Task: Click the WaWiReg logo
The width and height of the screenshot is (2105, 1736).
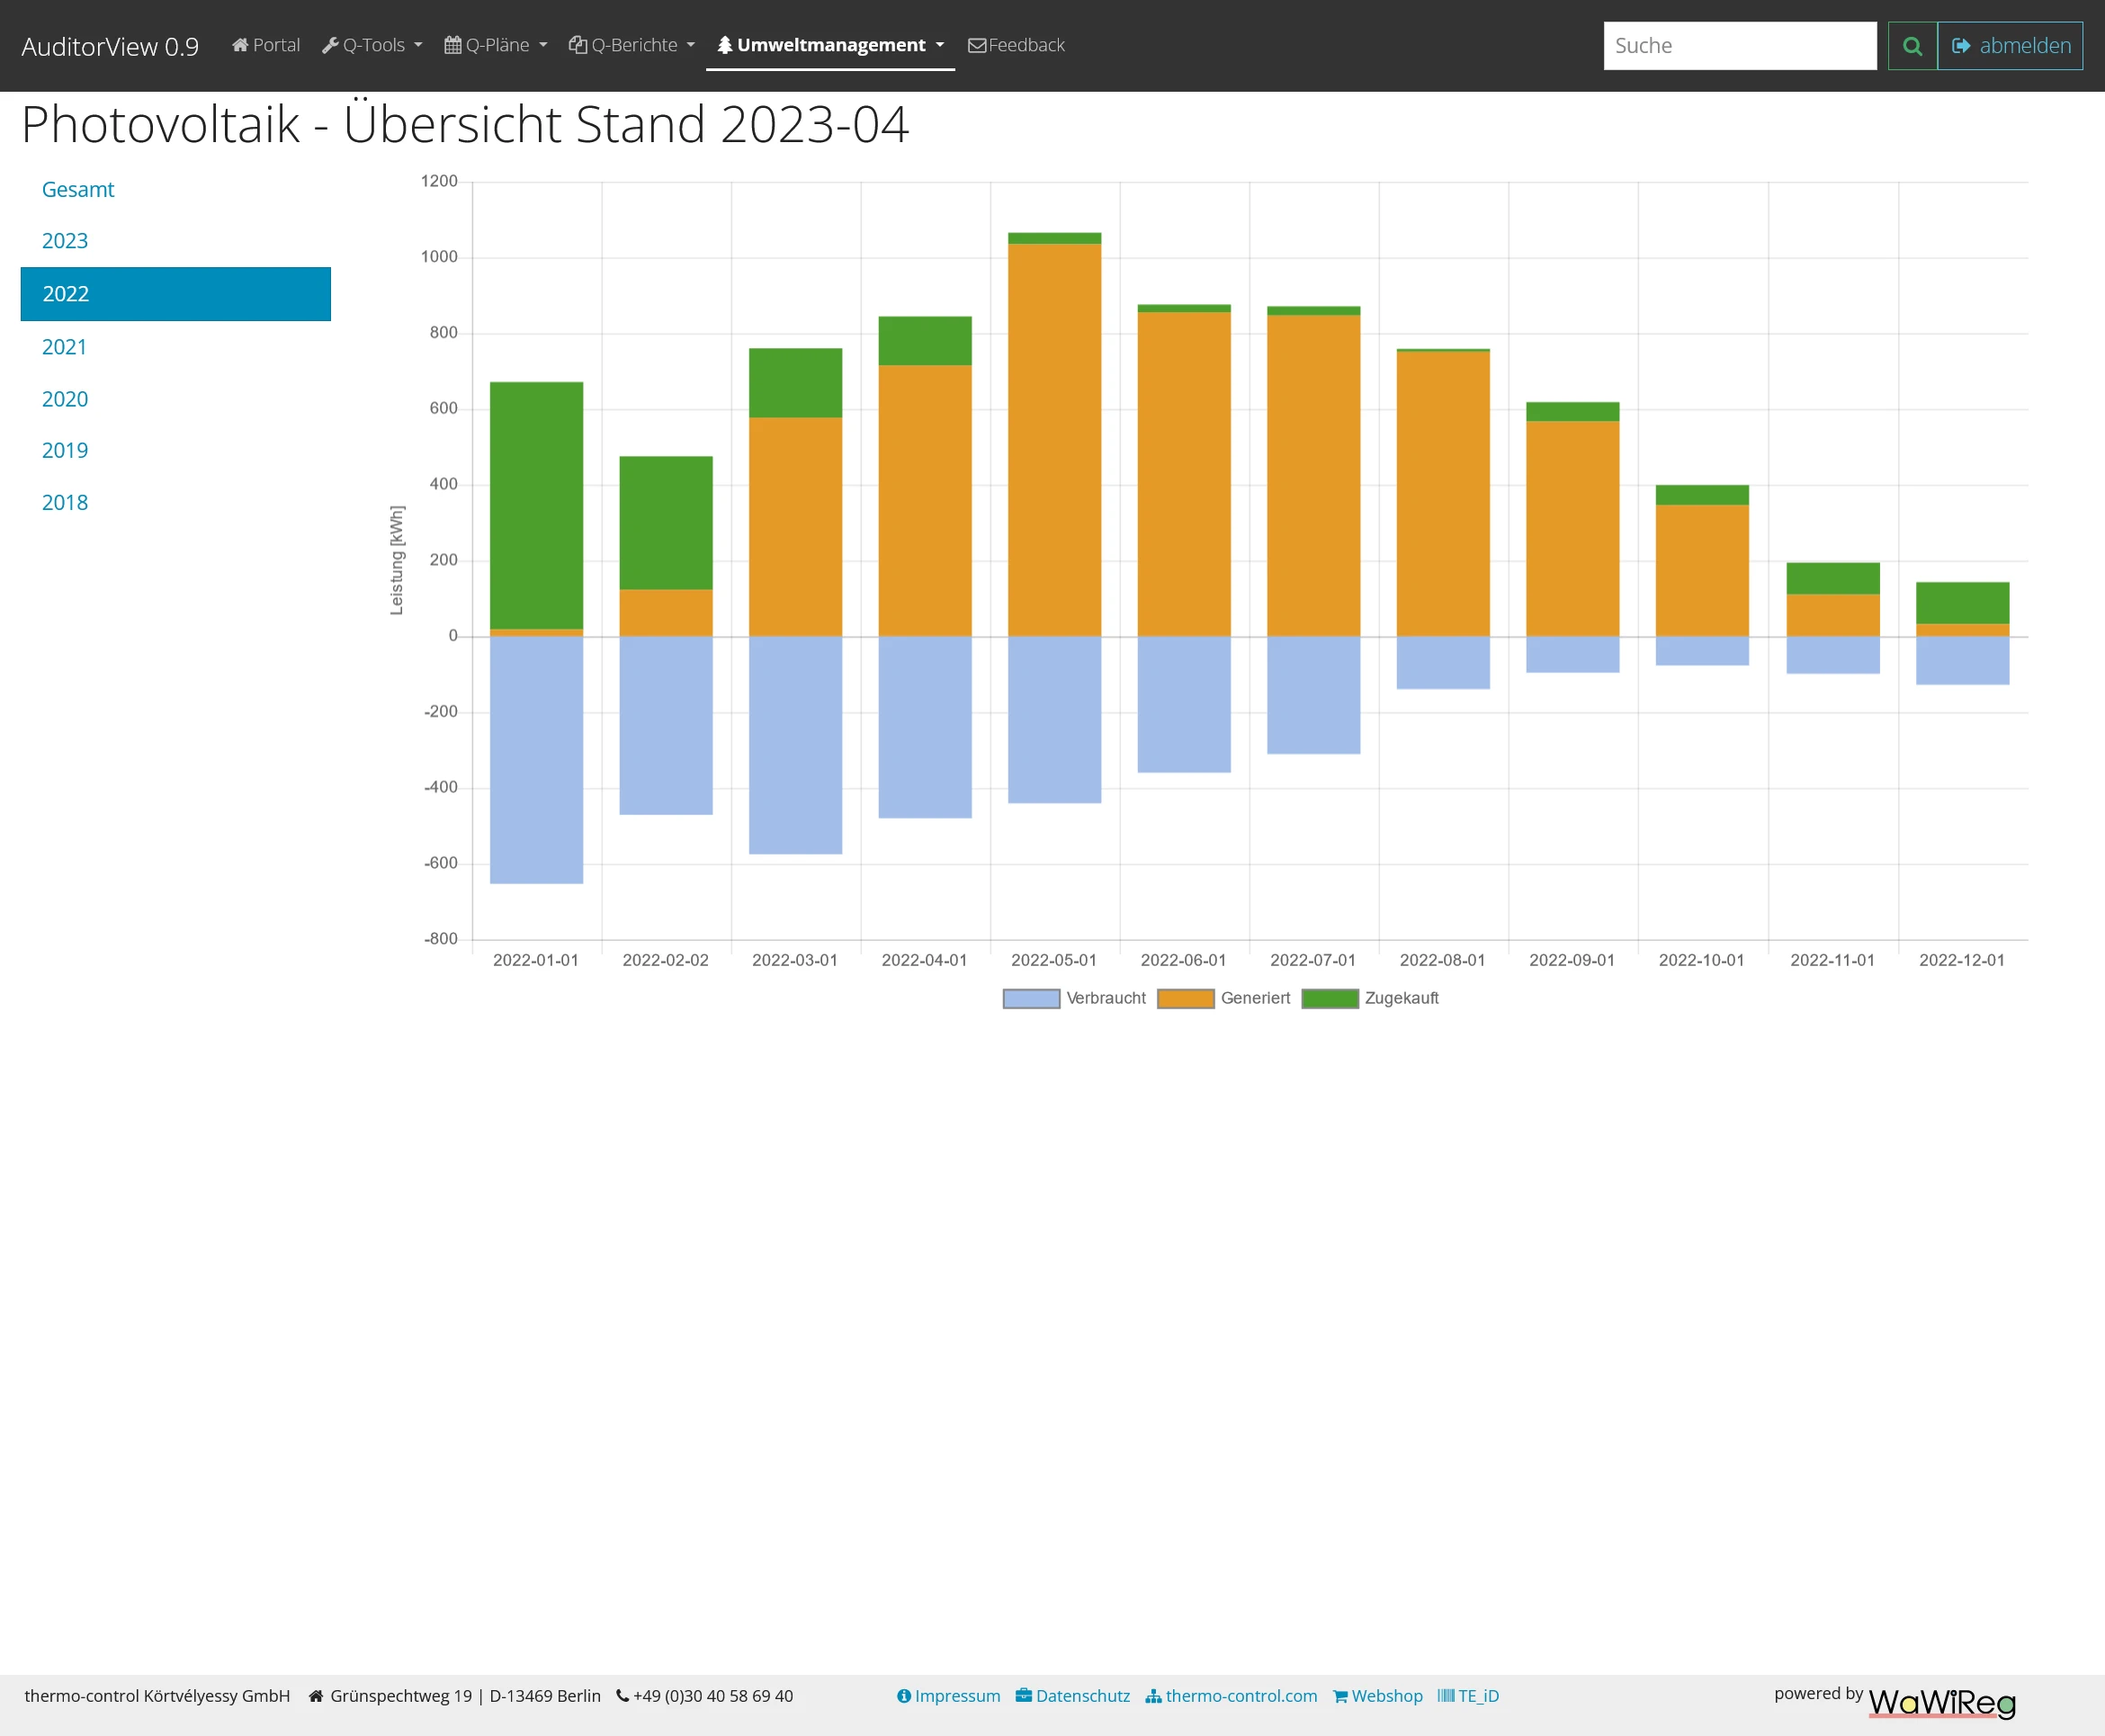Action: click(1942, 1703)
